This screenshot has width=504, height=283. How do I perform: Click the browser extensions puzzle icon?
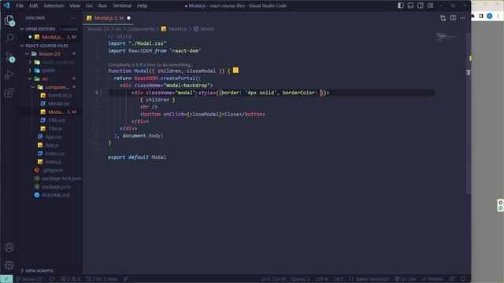pyautogui.click(x=473, y=16)
